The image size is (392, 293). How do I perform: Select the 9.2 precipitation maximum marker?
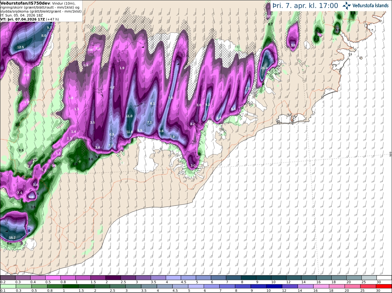point(208,105)
